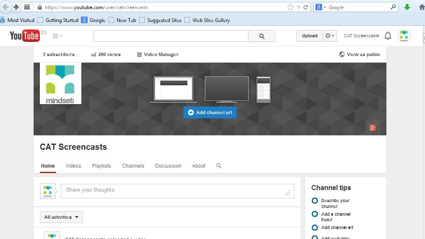Switch to the Videos tab
This screenshot has height=239, width=425.
pyautogui.click(x=73, y=166)
